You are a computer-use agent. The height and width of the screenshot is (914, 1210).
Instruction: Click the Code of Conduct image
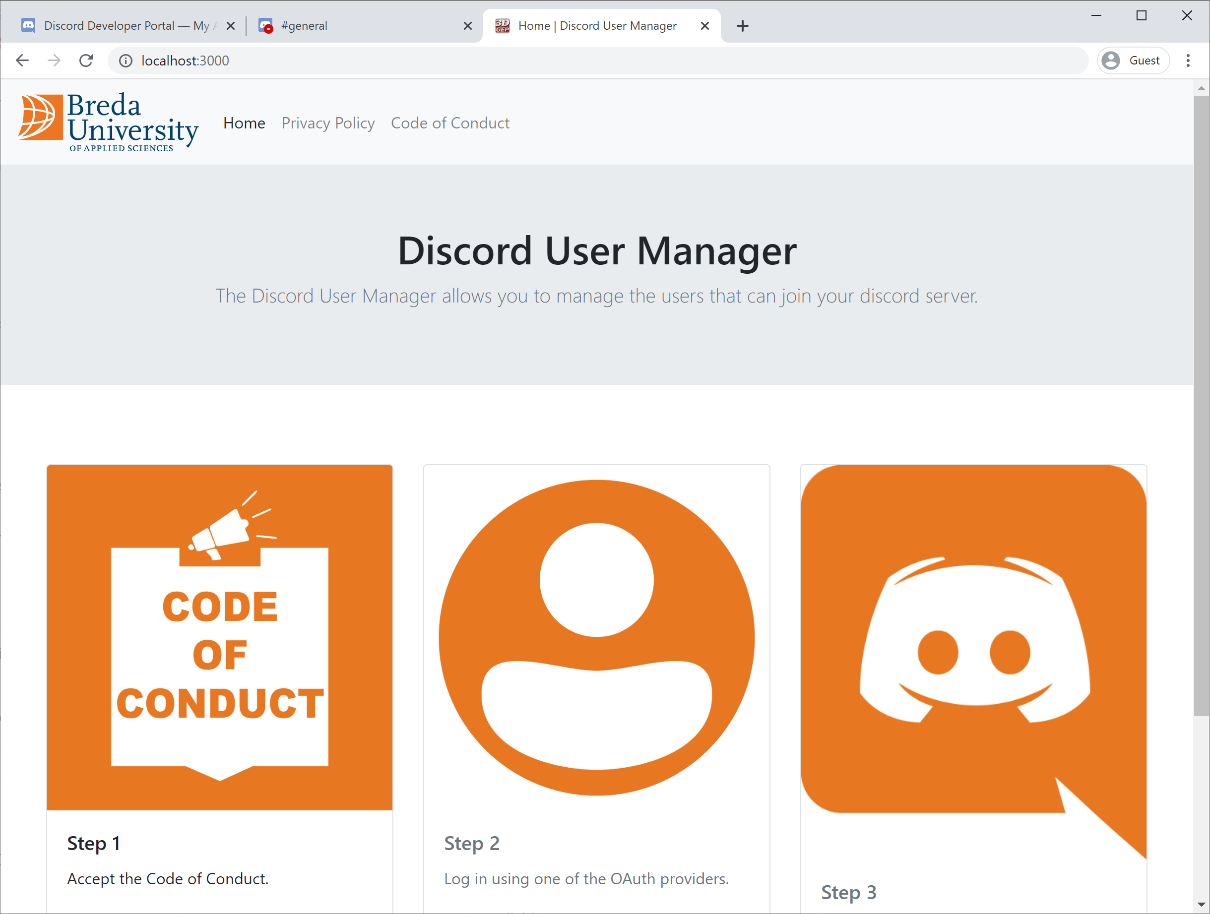(x=219, y=637)
